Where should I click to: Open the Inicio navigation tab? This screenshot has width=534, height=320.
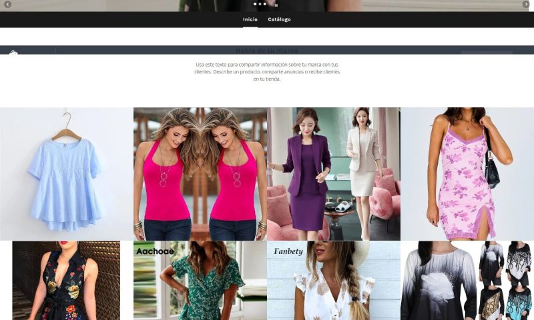pyautogui.click(x=250, y=19)
